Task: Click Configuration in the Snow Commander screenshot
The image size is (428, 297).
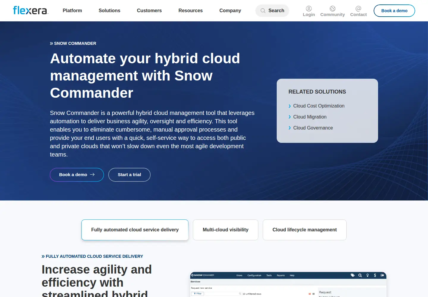Action: 254,276
